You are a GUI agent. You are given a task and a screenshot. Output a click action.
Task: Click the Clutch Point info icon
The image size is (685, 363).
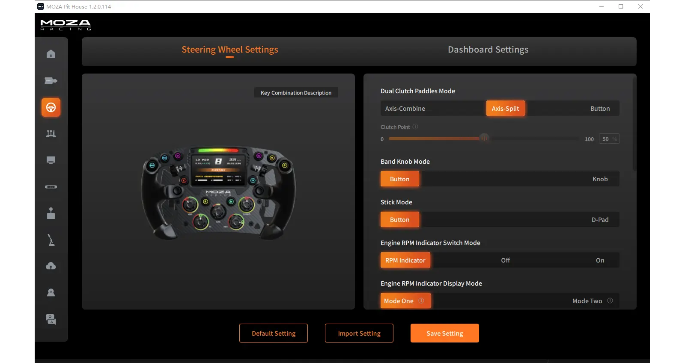pos(415,127)
